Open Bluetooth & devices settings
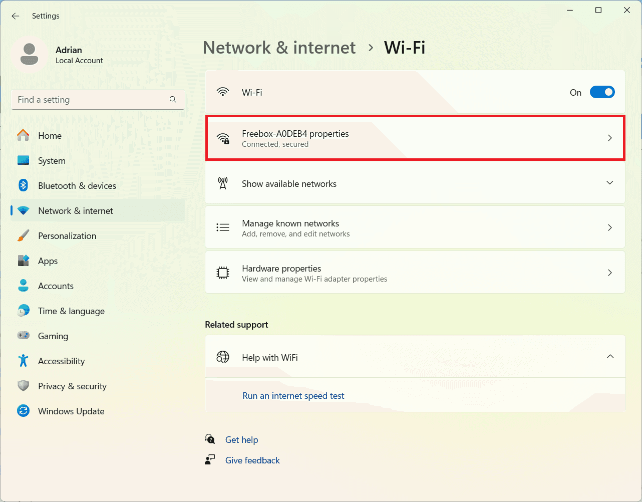 98,185
